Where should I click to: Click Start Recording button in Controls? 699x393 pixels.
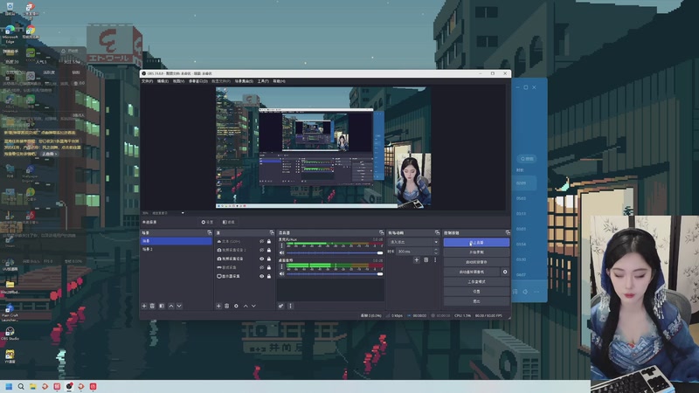[x=476, y=252]
